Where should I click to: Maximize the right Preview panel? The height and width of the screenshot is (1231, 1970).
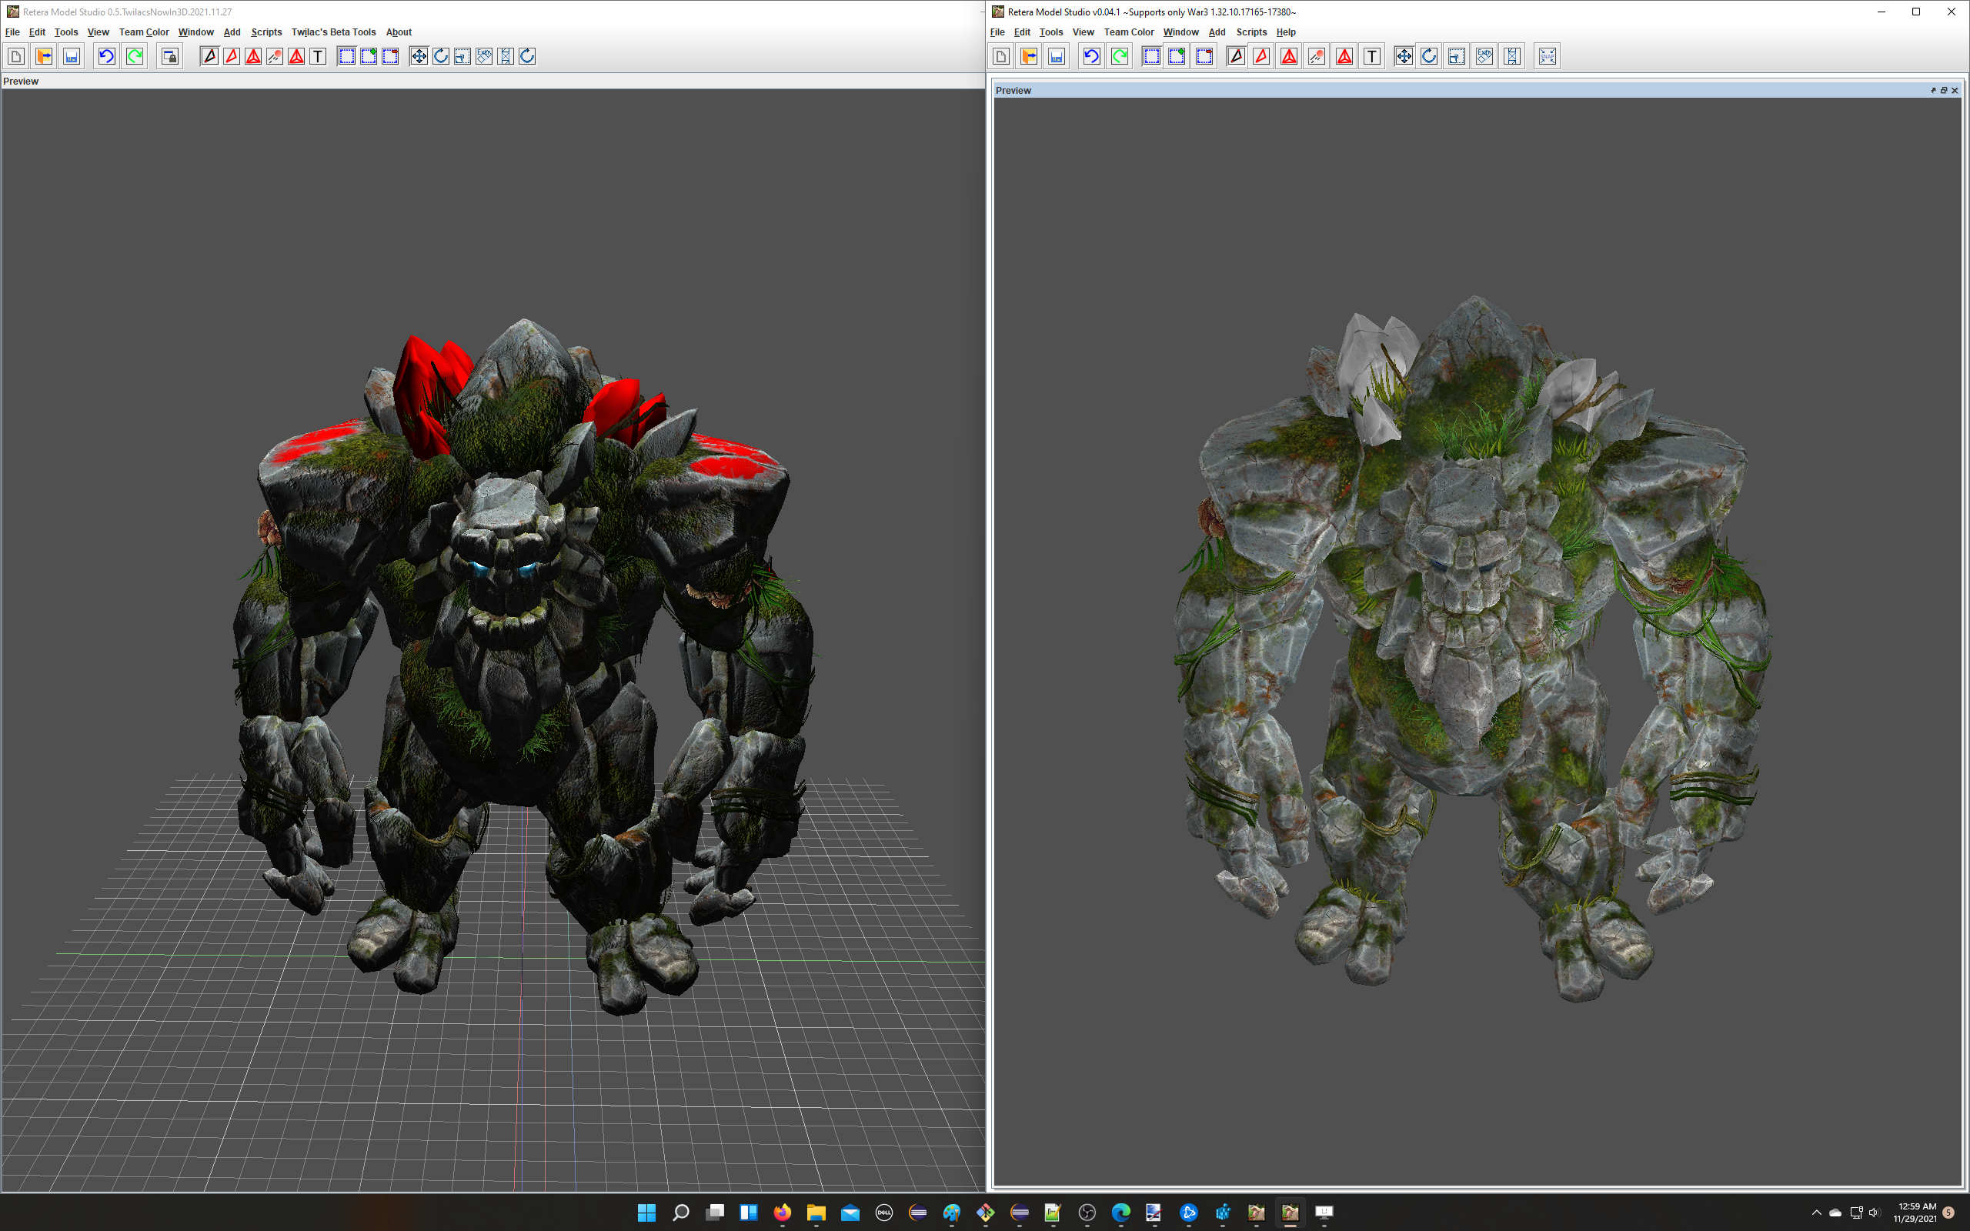(x=1944, y=90)
